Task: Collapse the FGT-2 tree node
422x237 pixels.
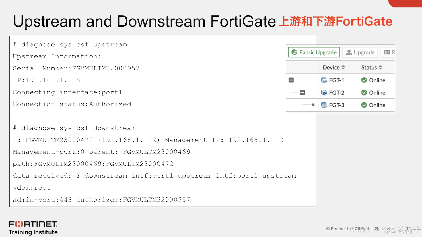Action: 302,92
